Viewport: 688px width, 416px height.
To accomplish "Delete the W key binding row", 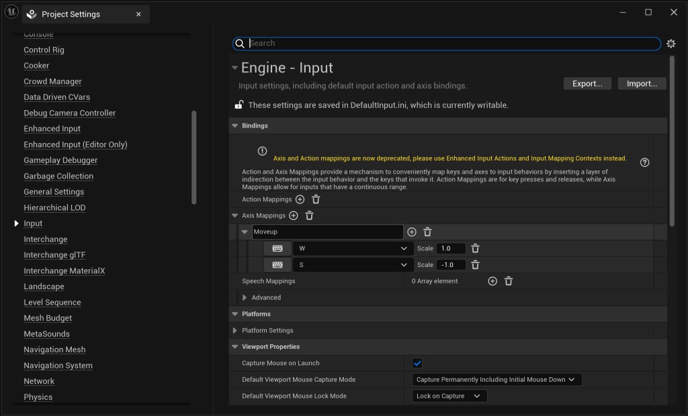I will (475, 248).
